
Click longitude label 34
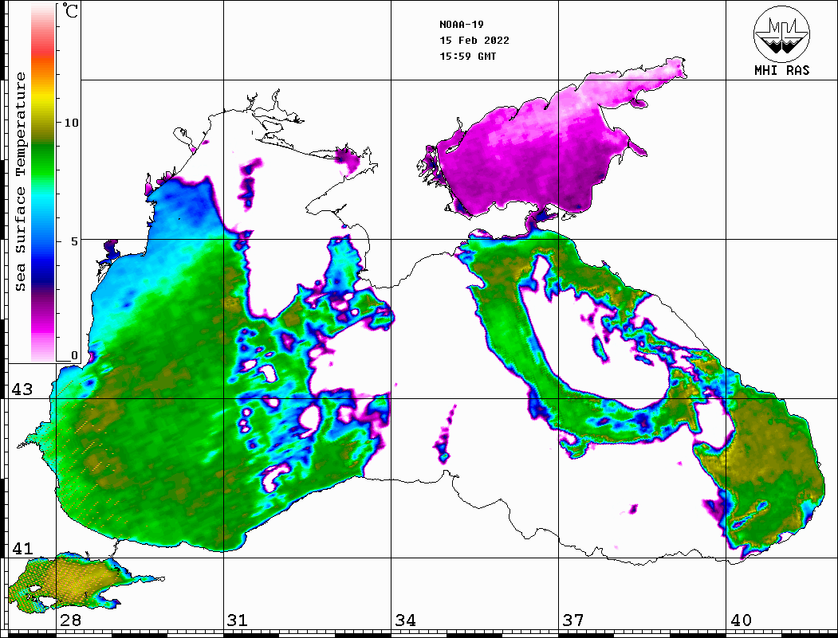405,620
